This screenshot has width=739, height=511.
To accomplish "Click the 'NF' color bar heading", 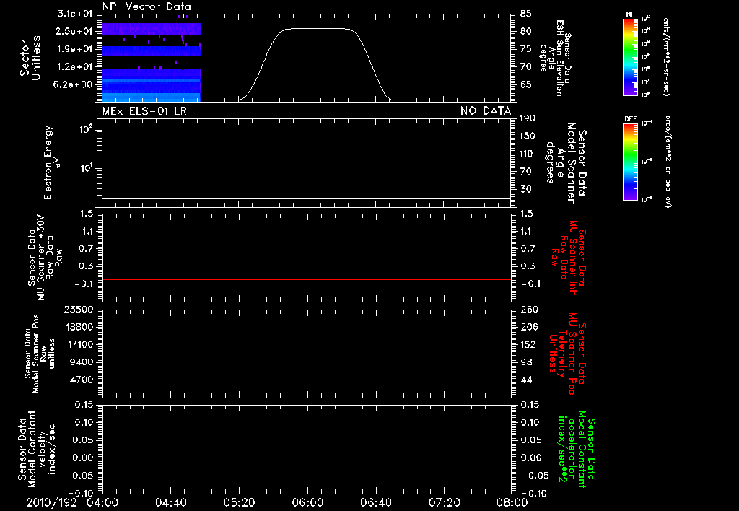I will (x=630, y=14).
